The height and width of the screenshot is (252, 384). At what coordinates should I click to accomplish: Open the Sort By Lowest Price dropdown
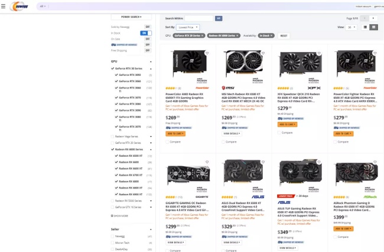click(188, 27)
